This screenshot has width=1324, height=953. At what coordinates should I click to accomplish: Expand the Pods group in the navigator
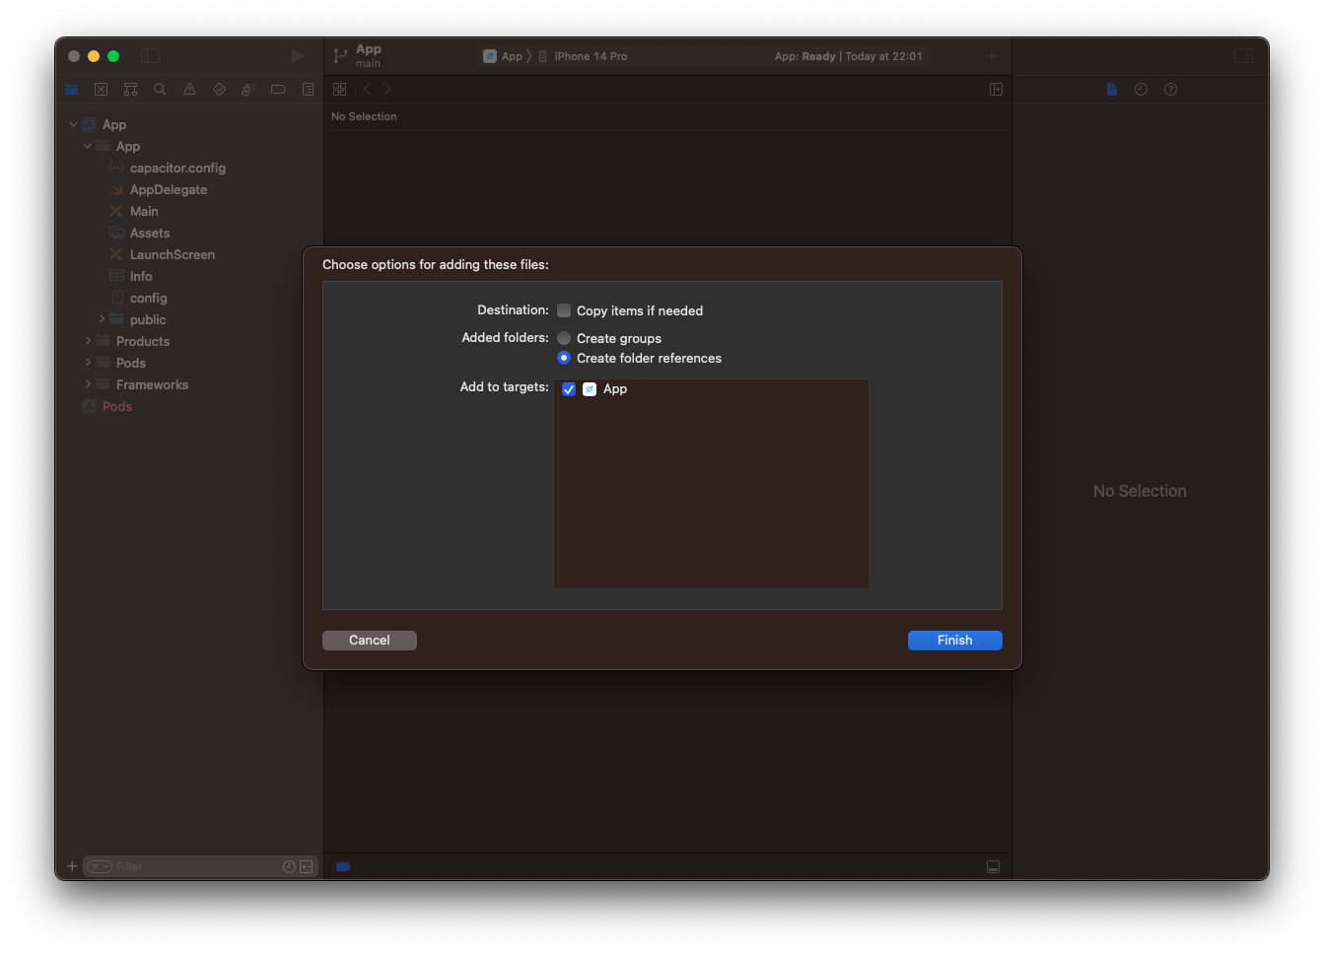(88, 363)
